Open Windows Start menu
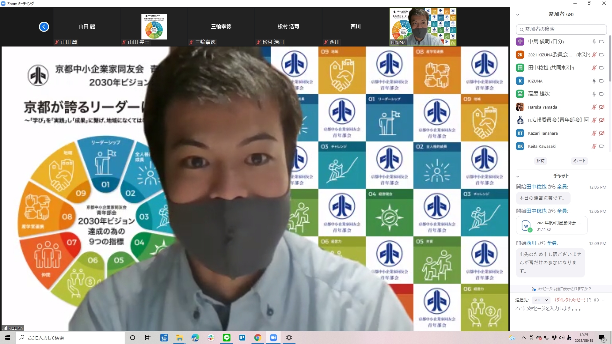Screen dimensions: 612x344 pos(8,338)
